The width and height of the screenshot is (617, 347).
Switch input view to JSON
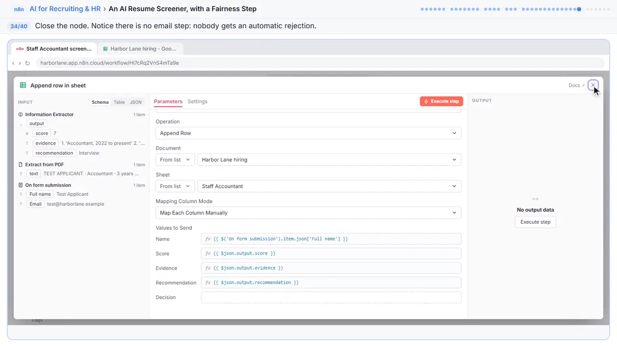[x=136, y=102]
